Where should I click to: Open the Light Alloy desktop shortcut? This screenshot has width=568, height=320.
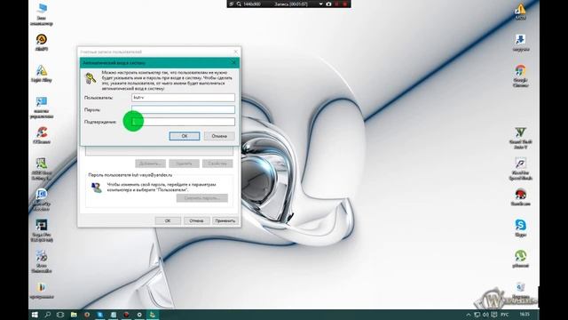(42, 73)
